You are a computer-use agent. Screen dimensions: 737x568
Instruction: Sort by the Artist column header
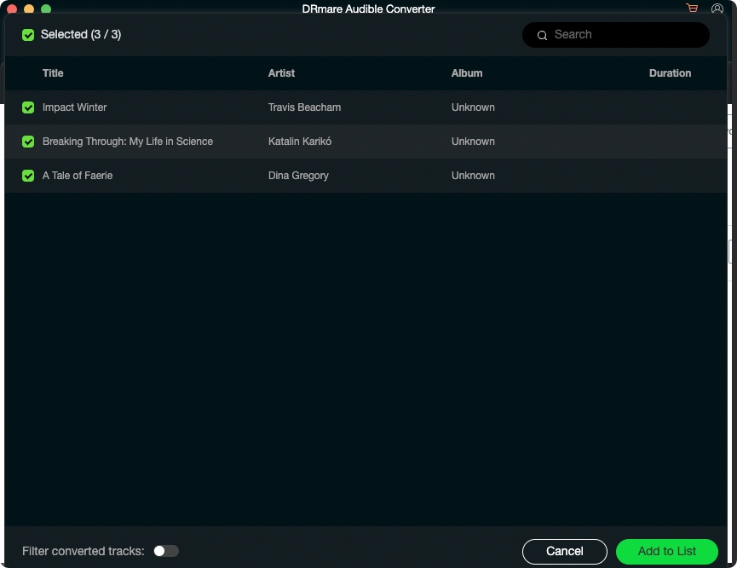pos(281,73)
